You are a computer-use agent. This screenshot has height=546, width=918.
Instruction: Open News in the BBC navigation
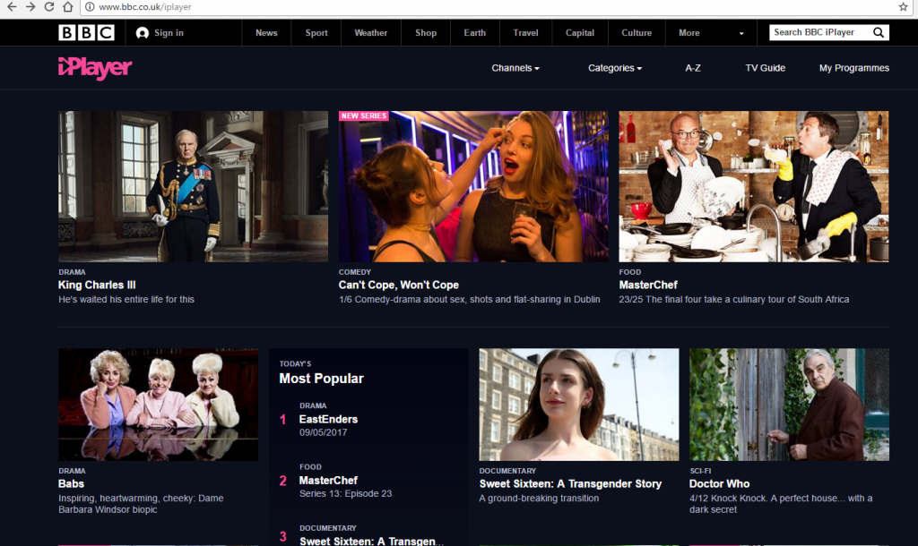(266, 33)
